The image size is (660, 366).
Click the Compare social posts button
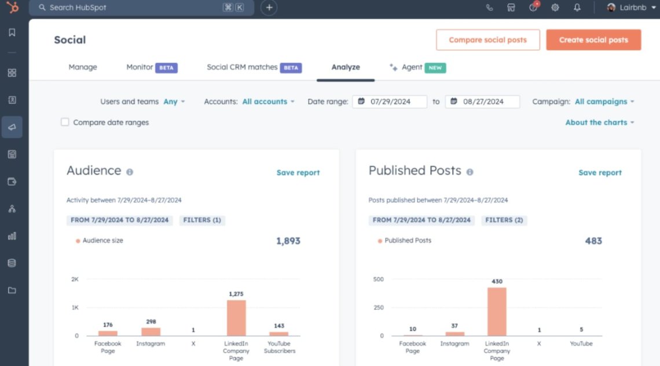coord(488,40)
